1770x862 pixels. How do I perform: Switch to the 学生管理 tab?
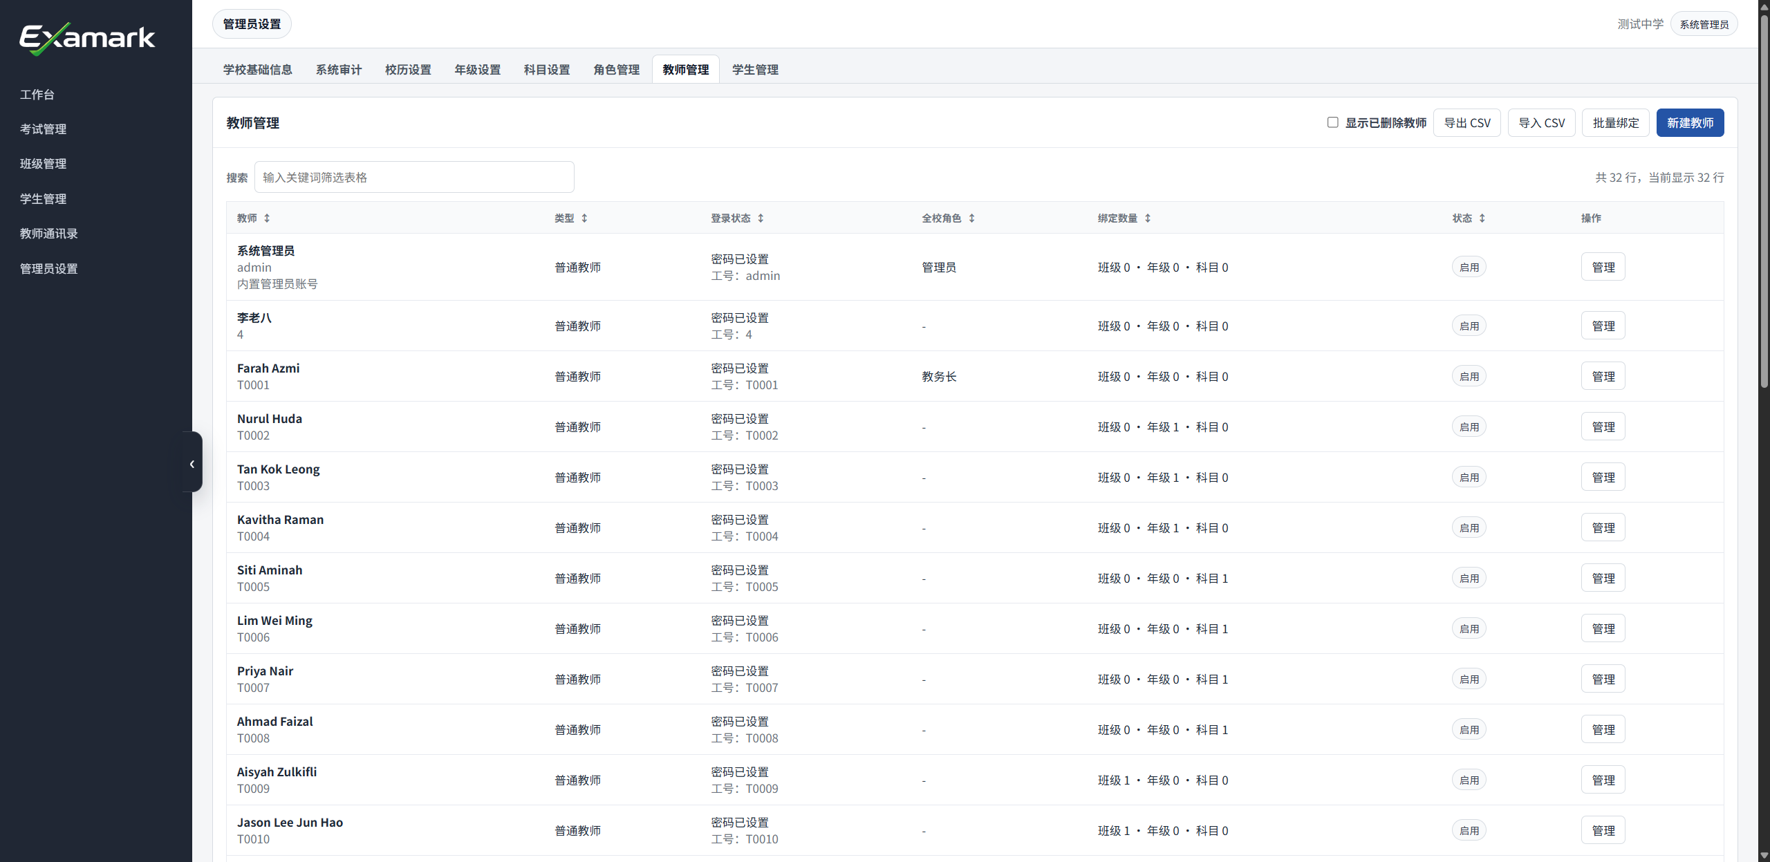pyautogui.click(x=755, y=70)
